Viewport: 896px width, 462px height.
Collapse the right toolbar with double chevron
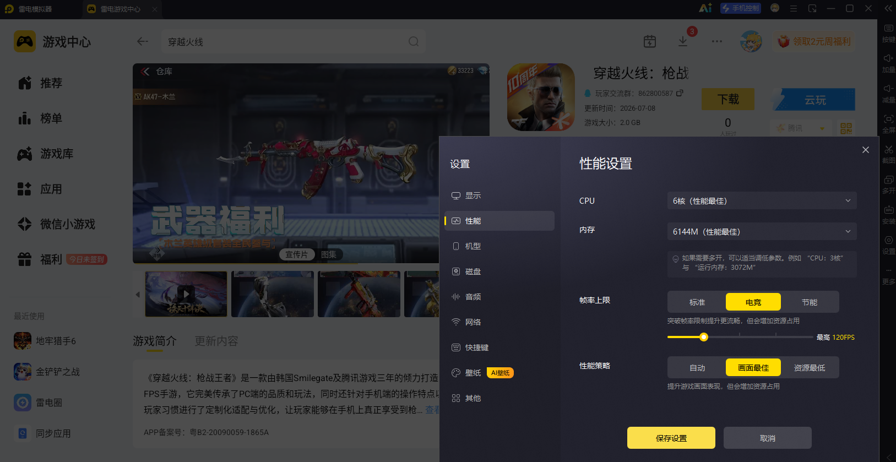pyautogui.click(x=888, y=8)
